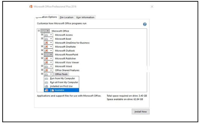Click 'Space available on drive: 62.84 GB'
The height and width of the screenshot is (125, 200).
[x=125, y=99]
